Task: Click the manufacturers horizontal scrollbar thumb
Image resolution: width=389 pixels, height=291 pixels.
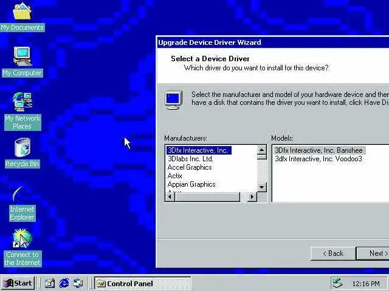Action: pos(207,197)
